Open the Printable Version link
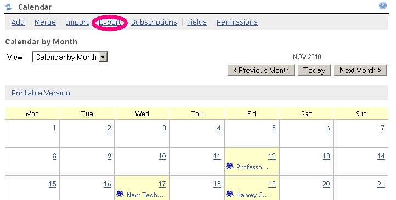396x200 pixels. click(41, 93)
